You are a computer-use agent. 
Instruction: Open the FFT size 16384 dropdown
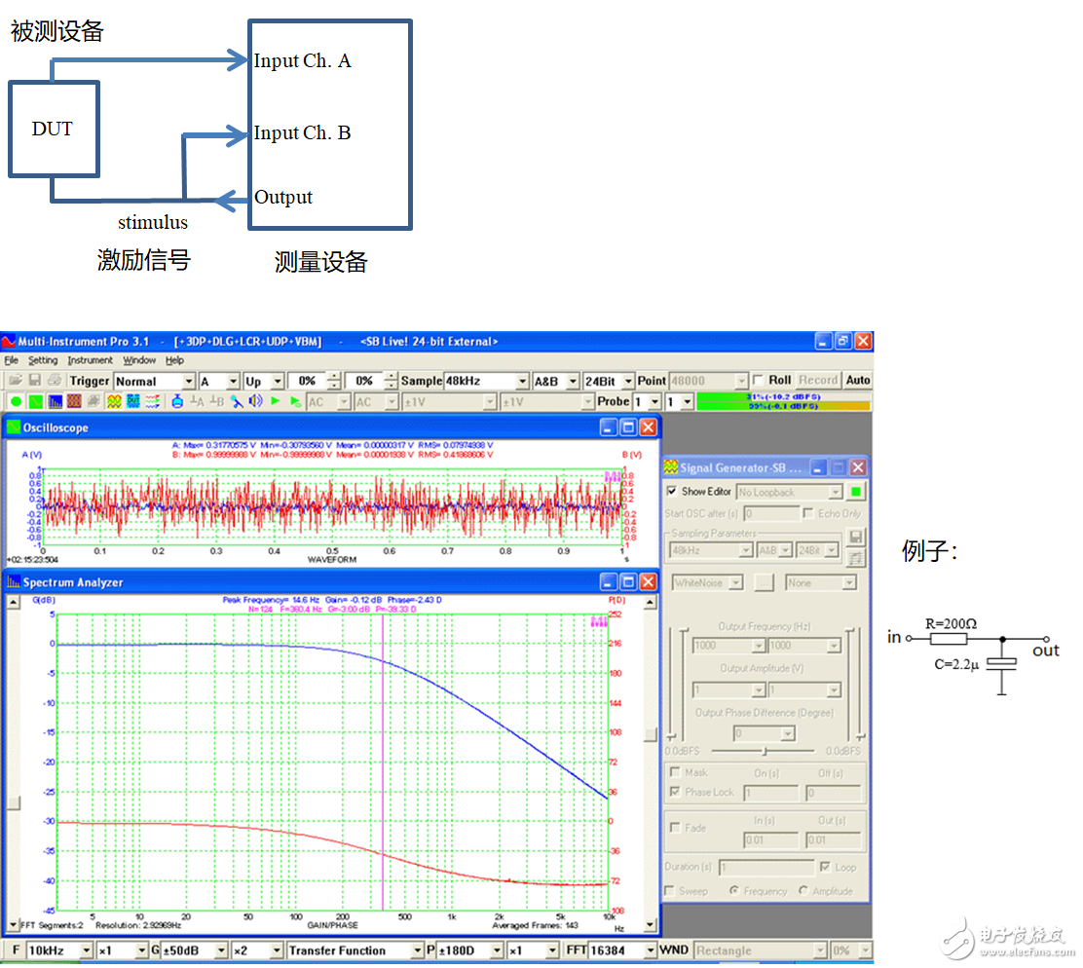click(622, 950)
